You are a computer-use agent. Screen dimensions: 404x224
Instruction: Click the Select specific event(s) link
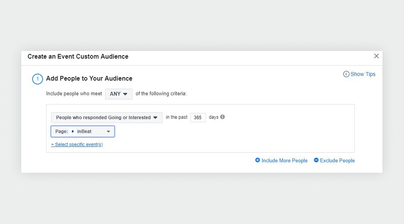tap(77, 144)
